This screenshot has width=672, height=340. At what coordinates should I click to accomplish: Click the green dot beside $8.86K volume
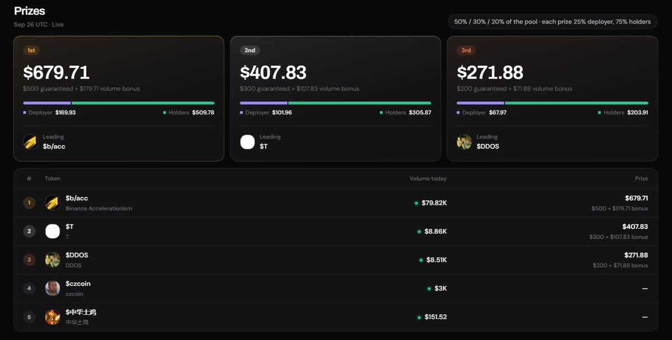419,232
